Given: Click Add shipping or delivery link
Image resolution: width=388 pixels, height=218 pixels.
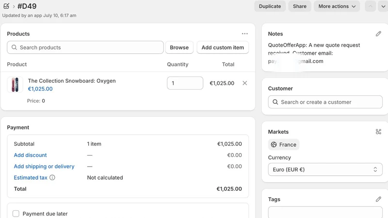Looking at the screenshot, I should (x=44, y=166).
